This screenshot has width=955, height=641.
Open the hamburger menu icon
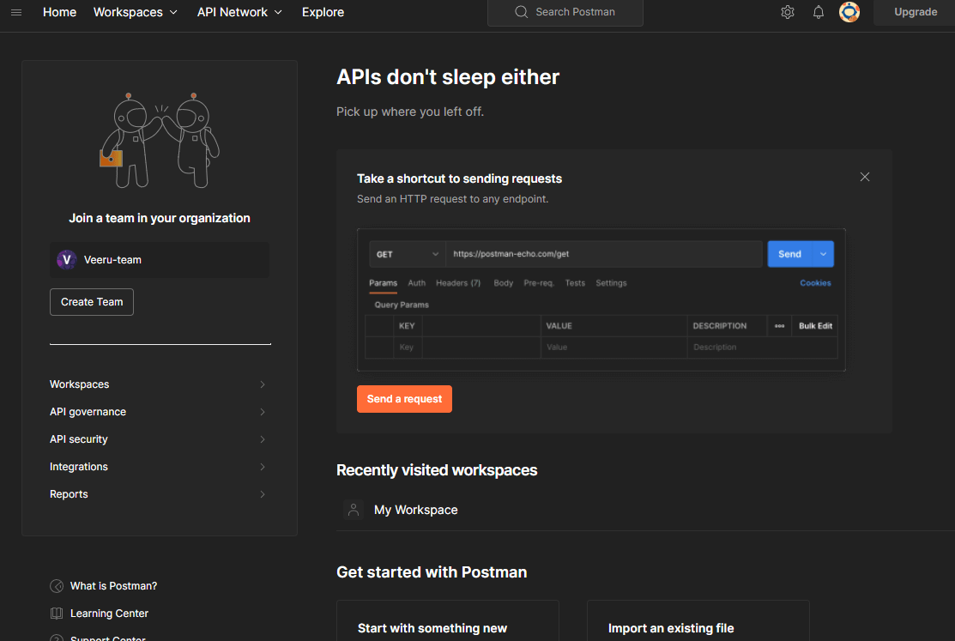click(x=16, y=12)
